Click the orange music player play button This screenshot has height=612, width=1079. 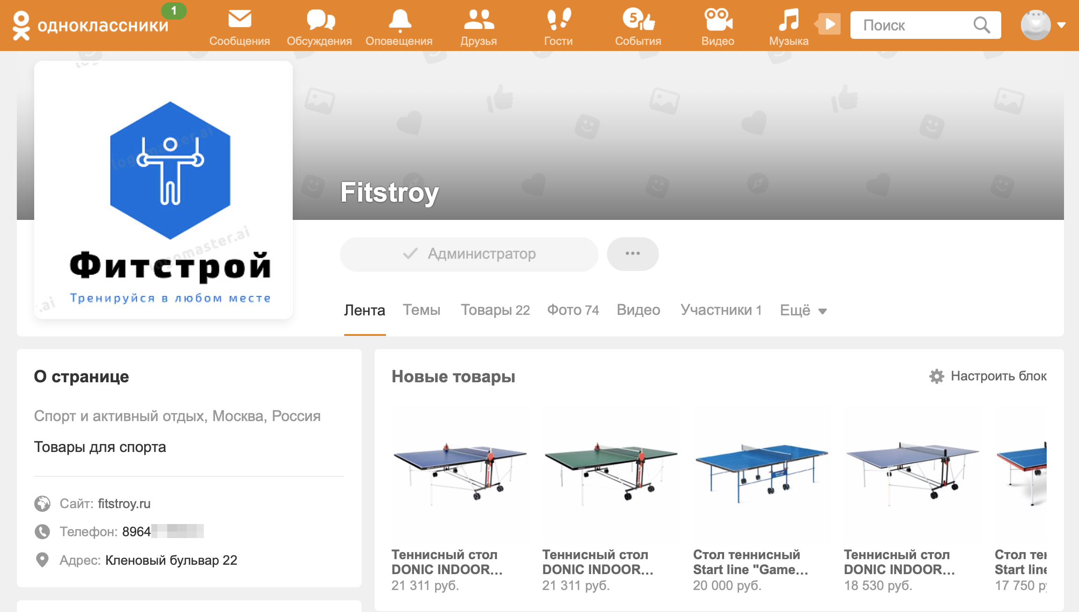pyautogui.click(x=828, y=24)
